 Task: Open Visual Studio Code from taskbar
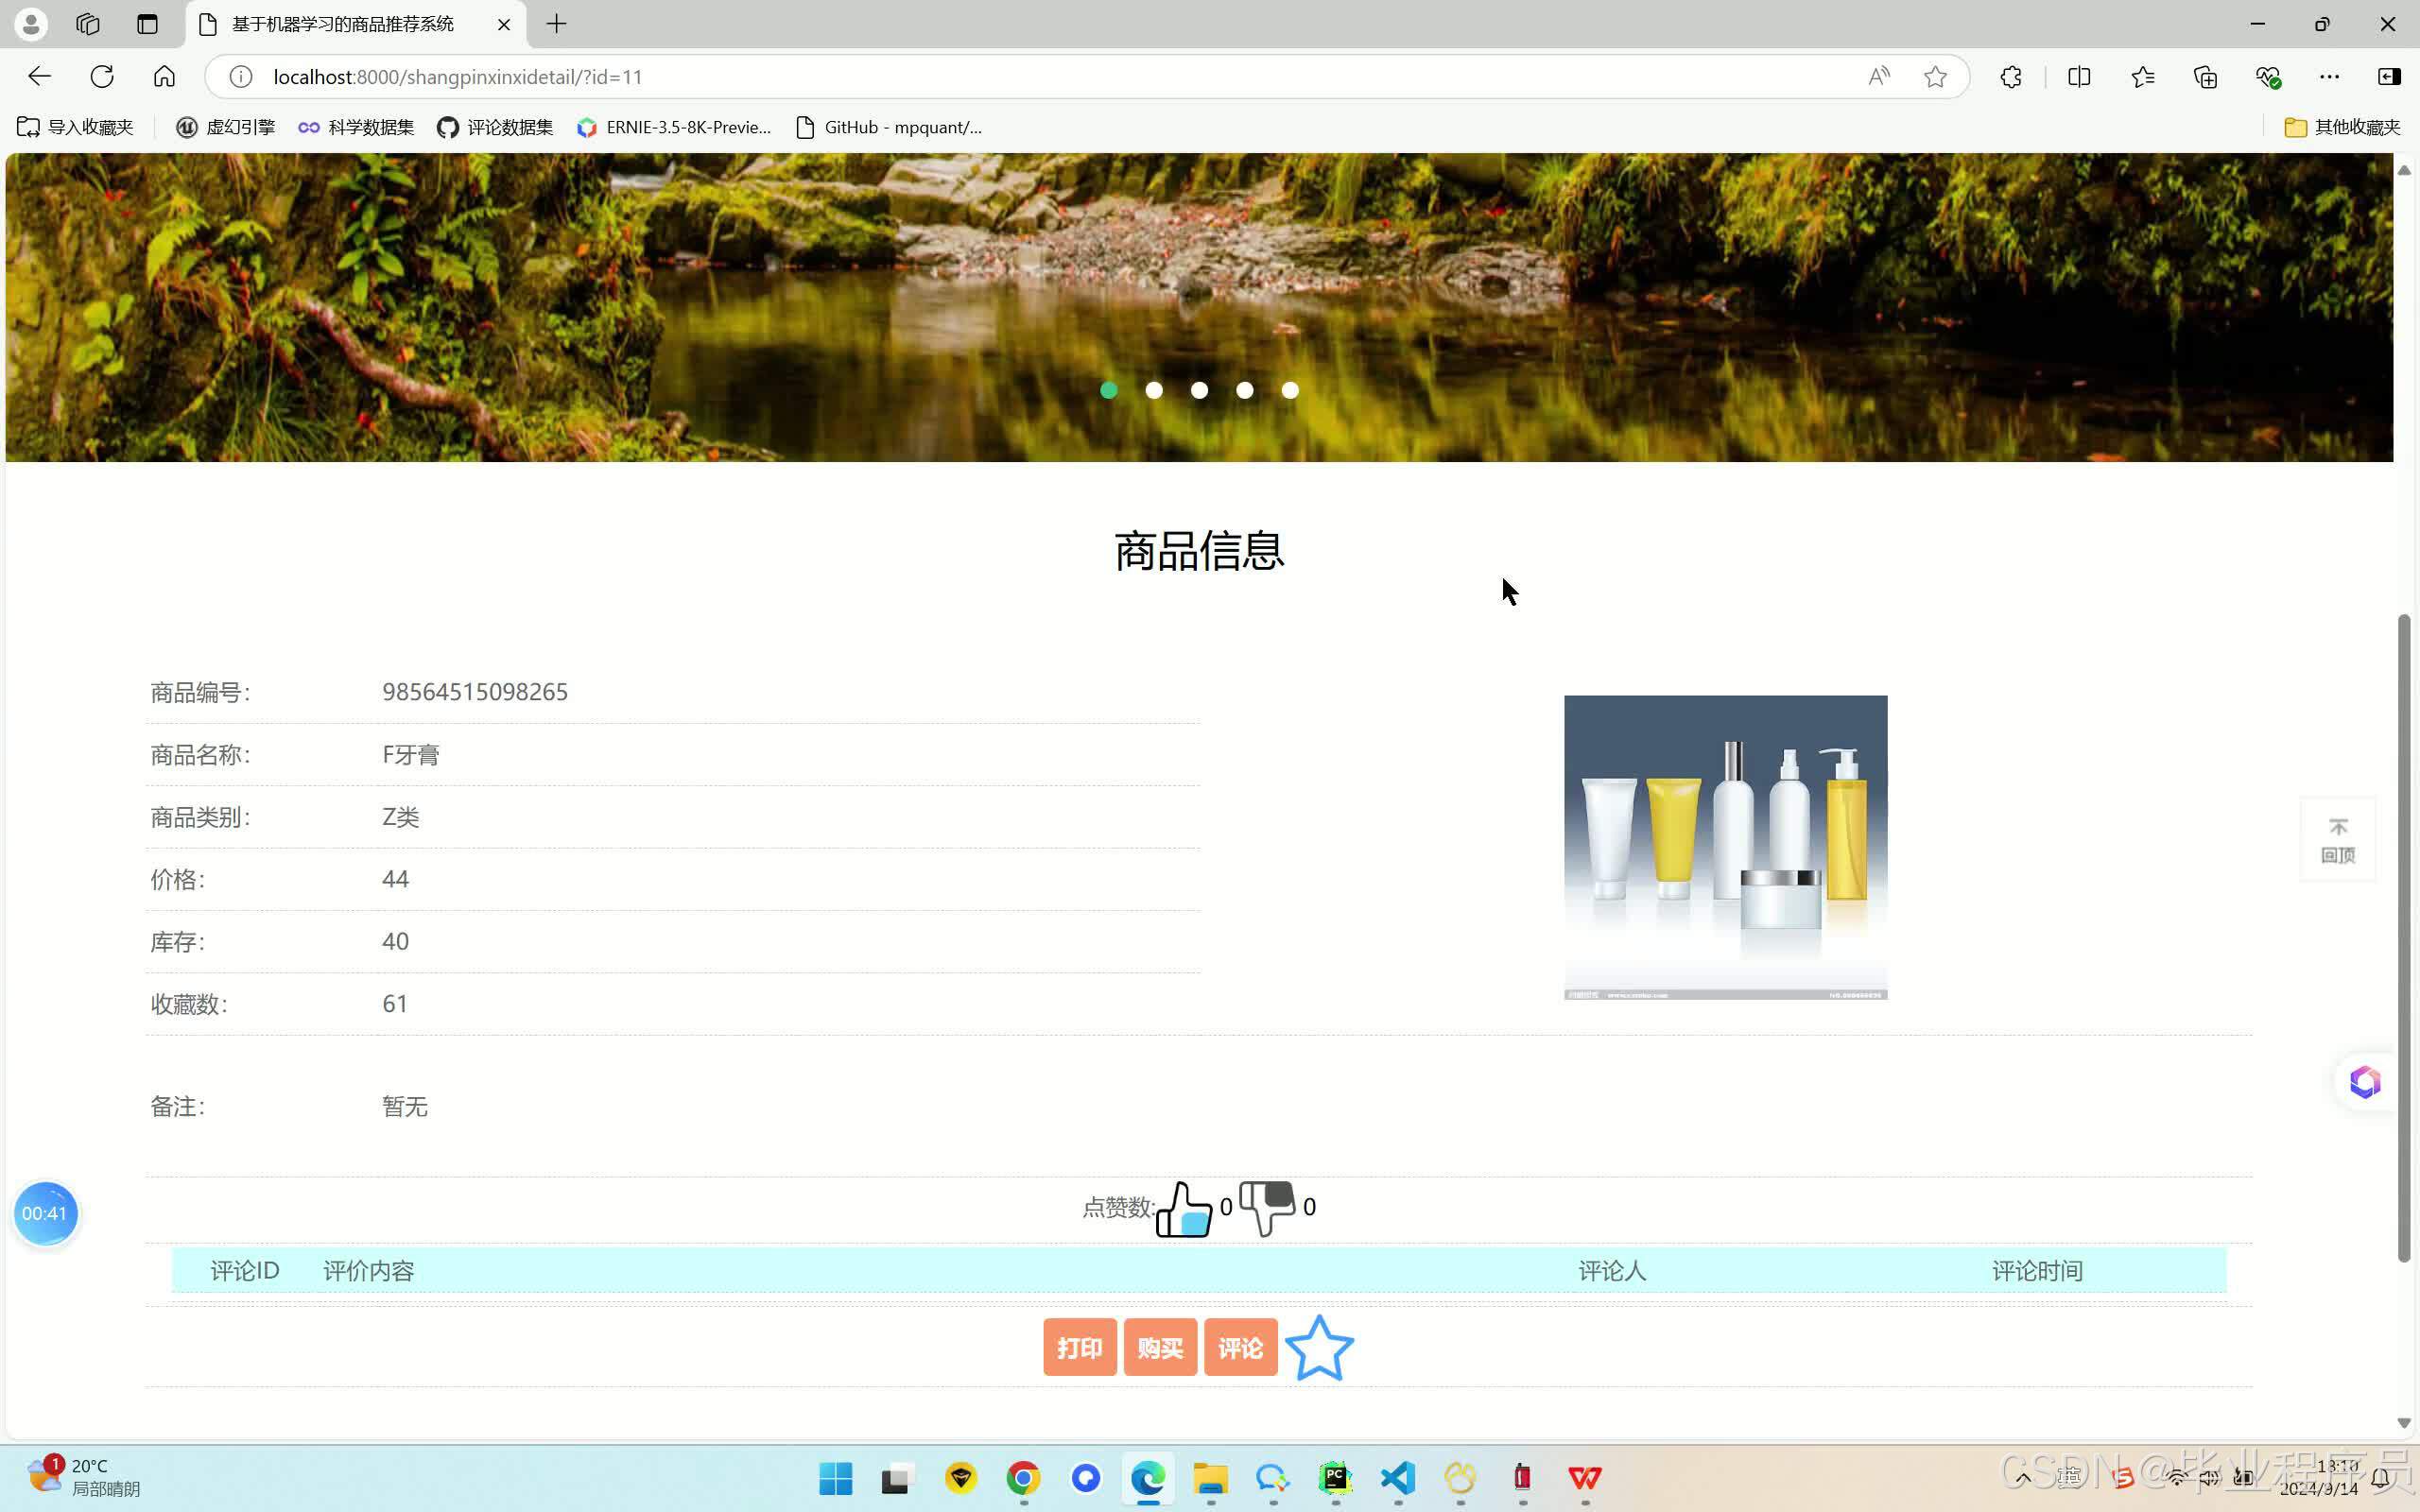click(x=1398, y=1478)
